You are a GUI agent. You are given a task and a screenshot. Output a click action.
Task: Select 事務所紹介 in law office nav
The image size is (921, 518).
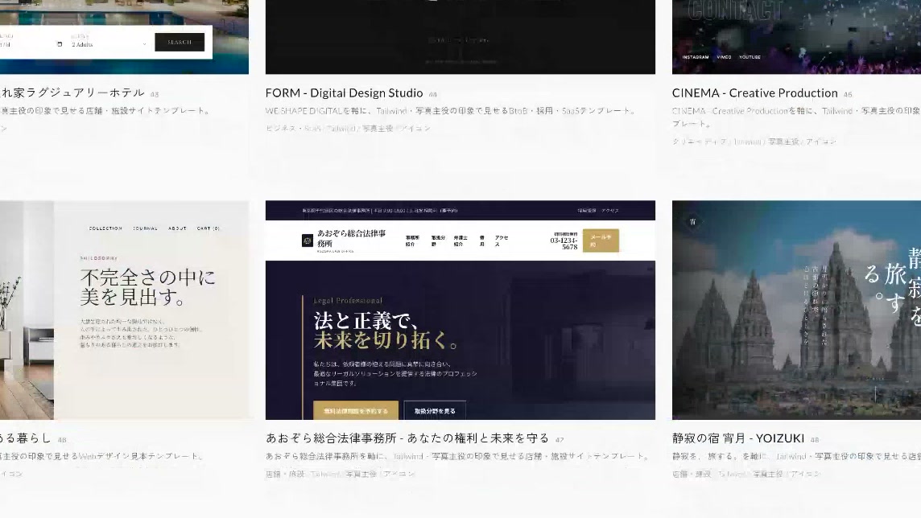(412, 240)
